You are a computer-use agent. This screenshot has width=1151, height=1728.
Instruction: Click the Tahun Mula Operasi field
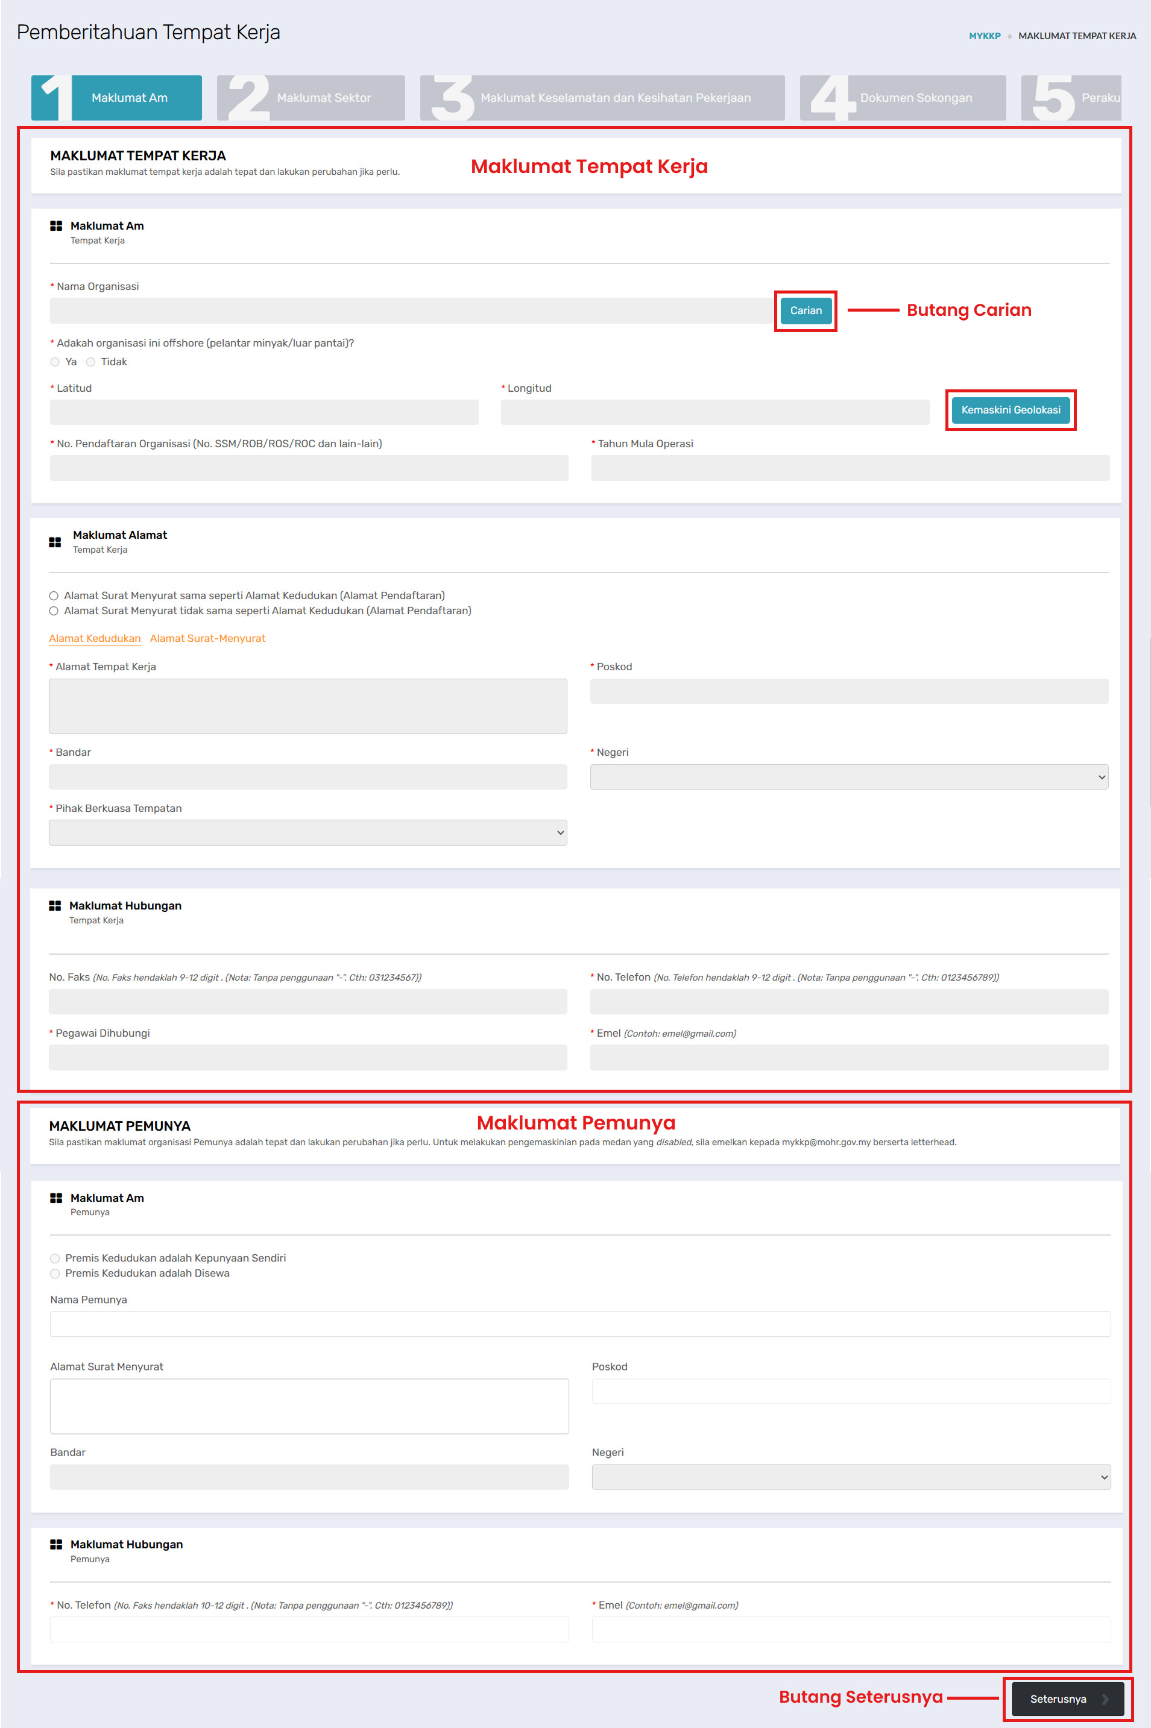point(850,468)
